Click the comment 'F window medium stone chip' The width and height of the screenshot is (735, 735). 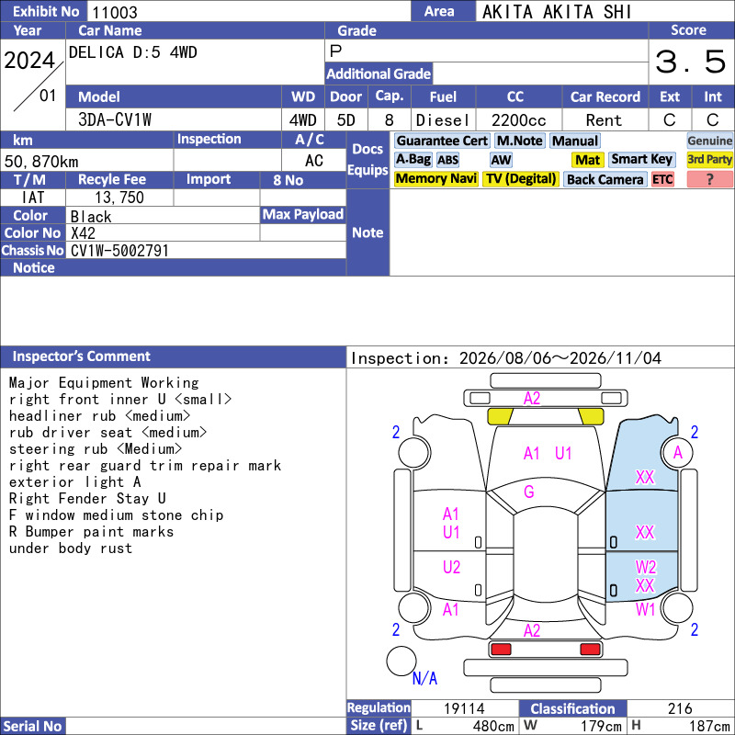click(x=116, y=515)
